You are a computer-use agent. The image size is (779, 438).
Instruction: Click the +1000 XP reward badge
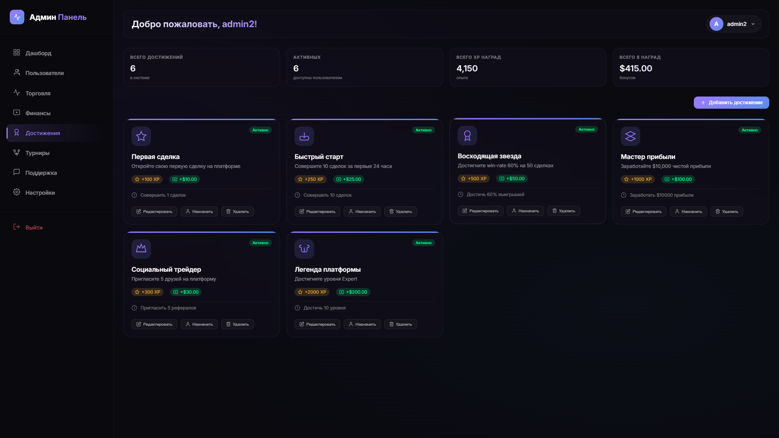tap(638, 179)
